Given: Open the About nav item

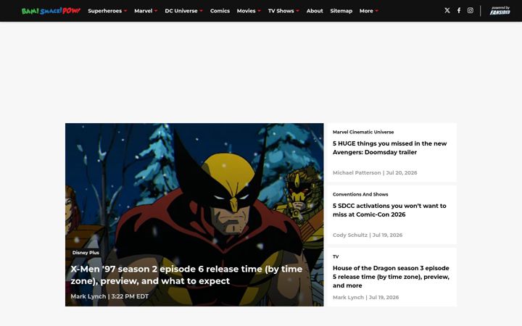Looking at the screenshot, I should pos(315,11).
